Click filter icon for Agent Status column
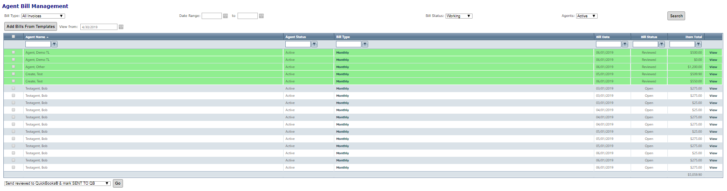Screen dimensions: 727x191 pos(314,44)
